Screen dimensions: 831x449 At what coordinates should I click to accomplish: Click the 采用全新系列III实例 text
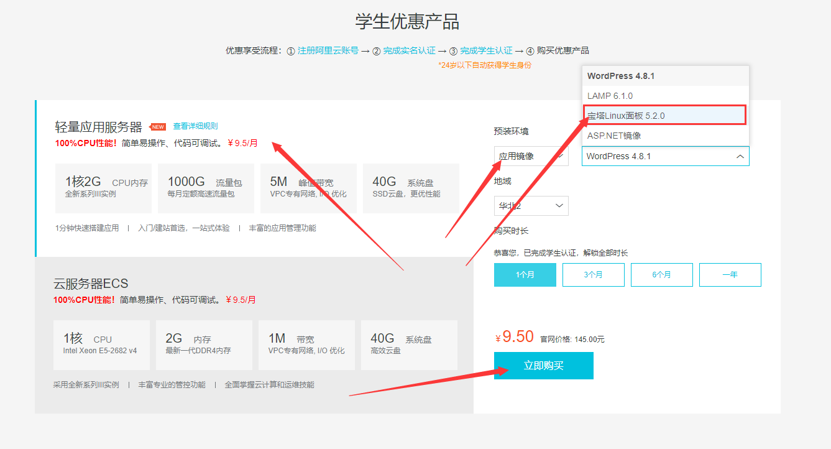click(86, 385)
